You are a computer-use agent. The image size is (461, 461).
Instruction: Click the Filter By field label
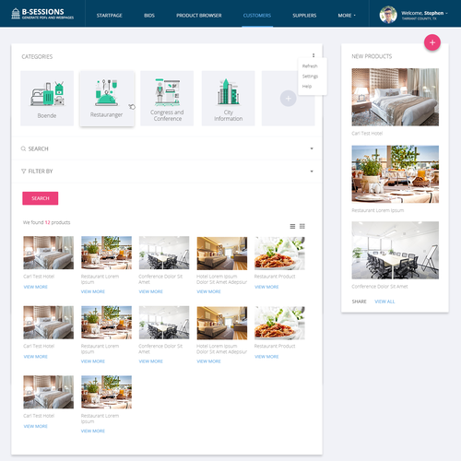tap(41, 171)
